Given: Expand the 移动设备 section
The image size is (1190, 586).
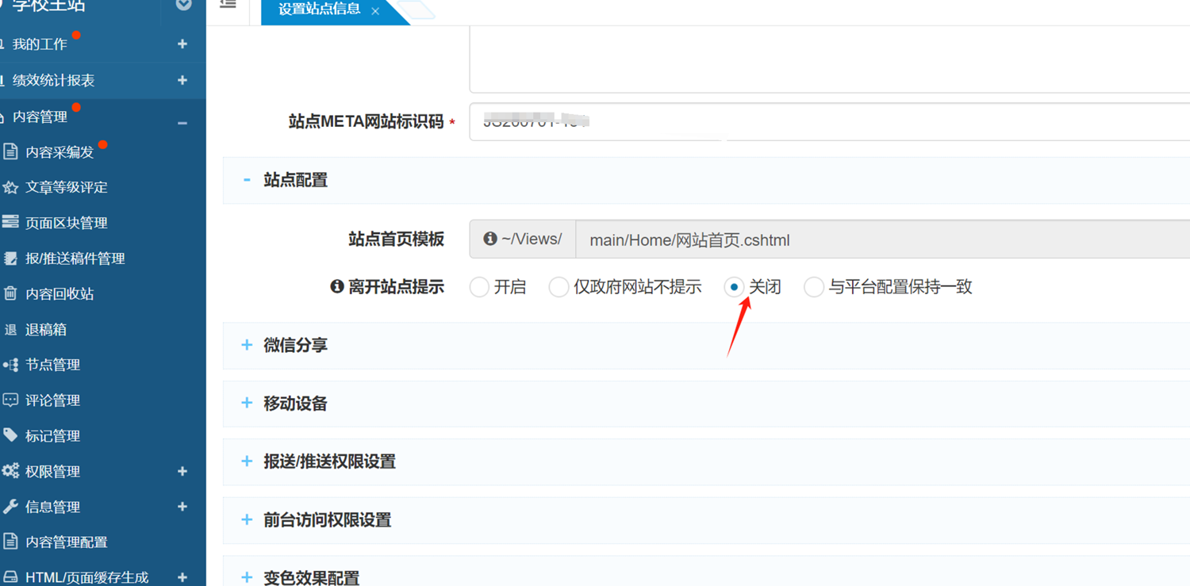Looking at the screenshot, I should tap(295, 404).
